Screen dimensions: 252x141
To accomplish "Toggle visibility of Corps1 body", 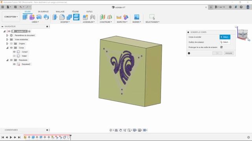I will pos(14,52).
